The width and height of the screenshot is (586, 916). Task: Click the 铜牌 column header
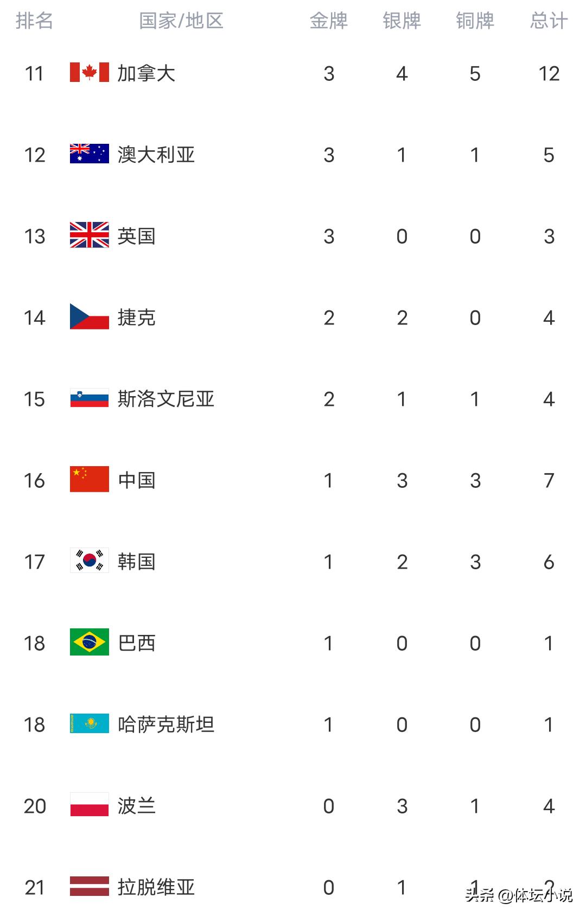[475, 21]
